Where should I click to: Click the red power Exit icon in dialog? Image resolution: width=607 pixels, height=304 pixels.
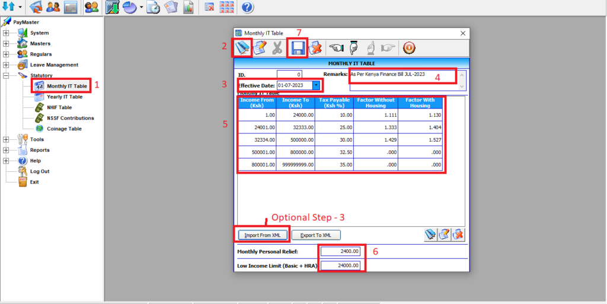click(408, 48)
